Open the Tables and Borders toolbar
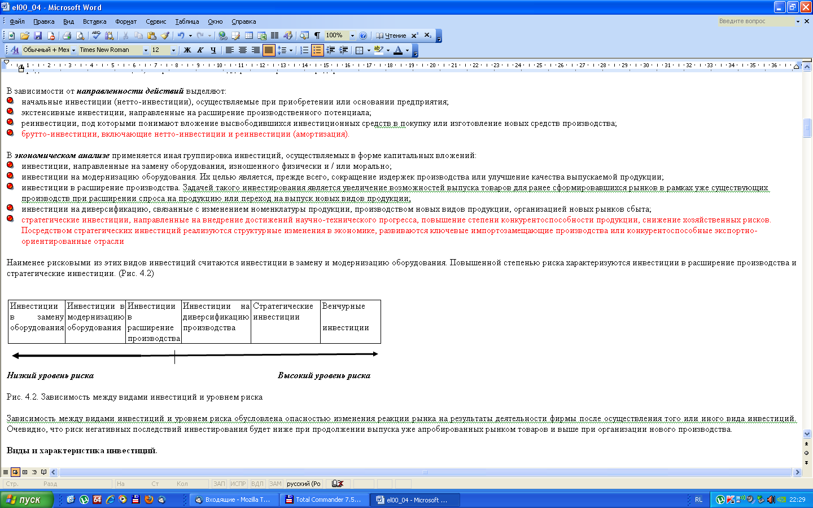 235,36
